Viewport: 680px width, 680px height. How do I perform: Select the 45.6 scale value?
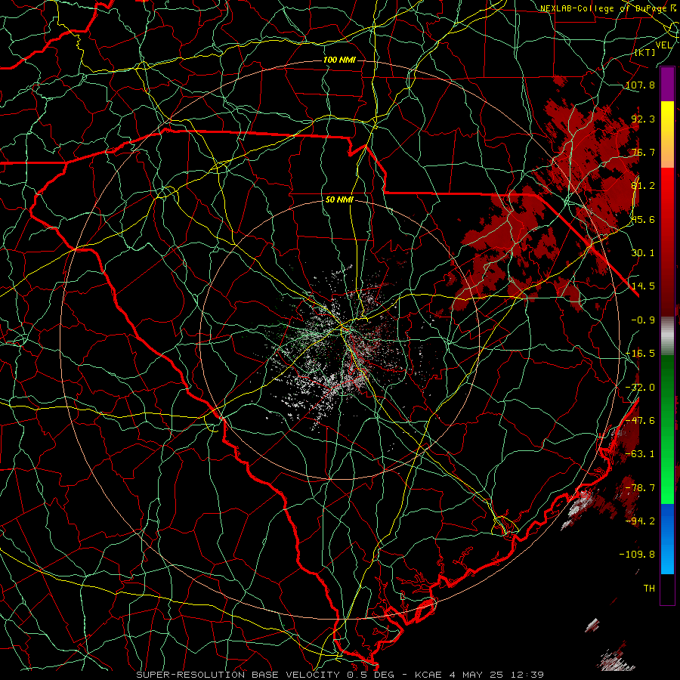click(x=643, y=219)
